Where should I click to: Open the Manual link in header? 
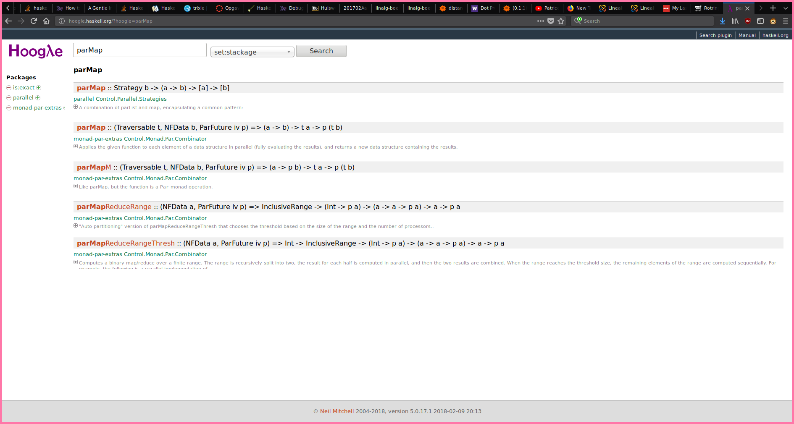(x=747, y=35)
